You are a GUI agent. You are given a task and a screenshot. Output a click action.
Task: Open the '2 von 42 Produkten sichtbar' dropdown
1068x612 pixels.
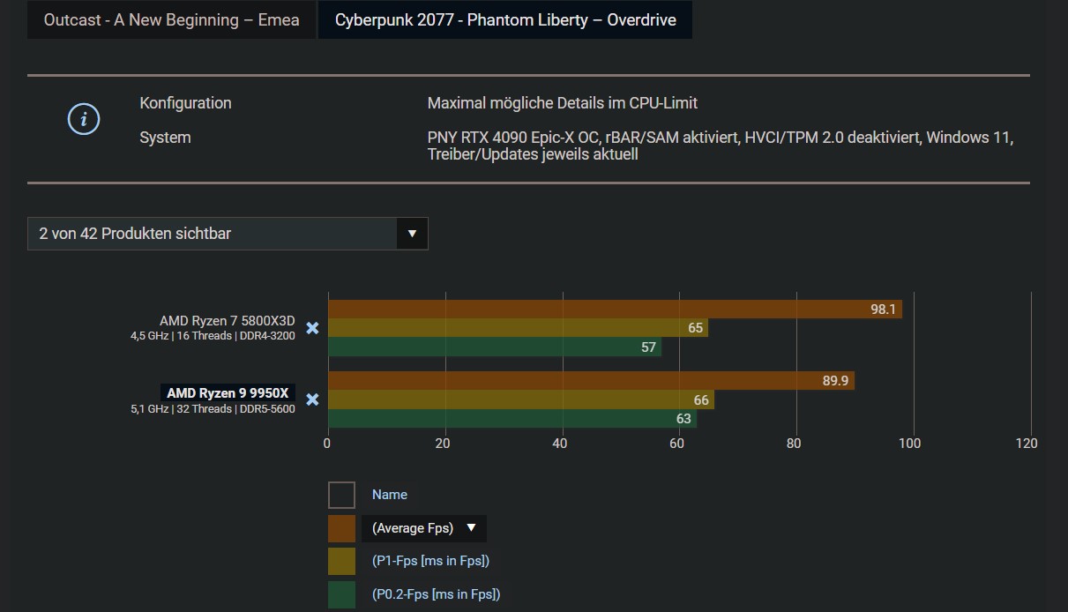pos(228,234)
